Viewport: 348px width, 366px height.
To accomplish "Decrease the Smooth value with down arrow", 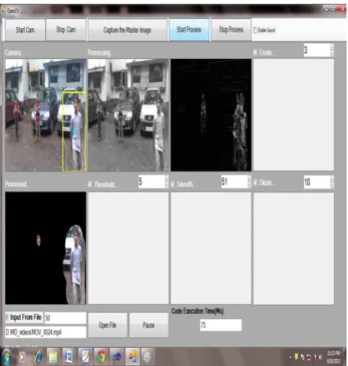I will coord(249,185).
